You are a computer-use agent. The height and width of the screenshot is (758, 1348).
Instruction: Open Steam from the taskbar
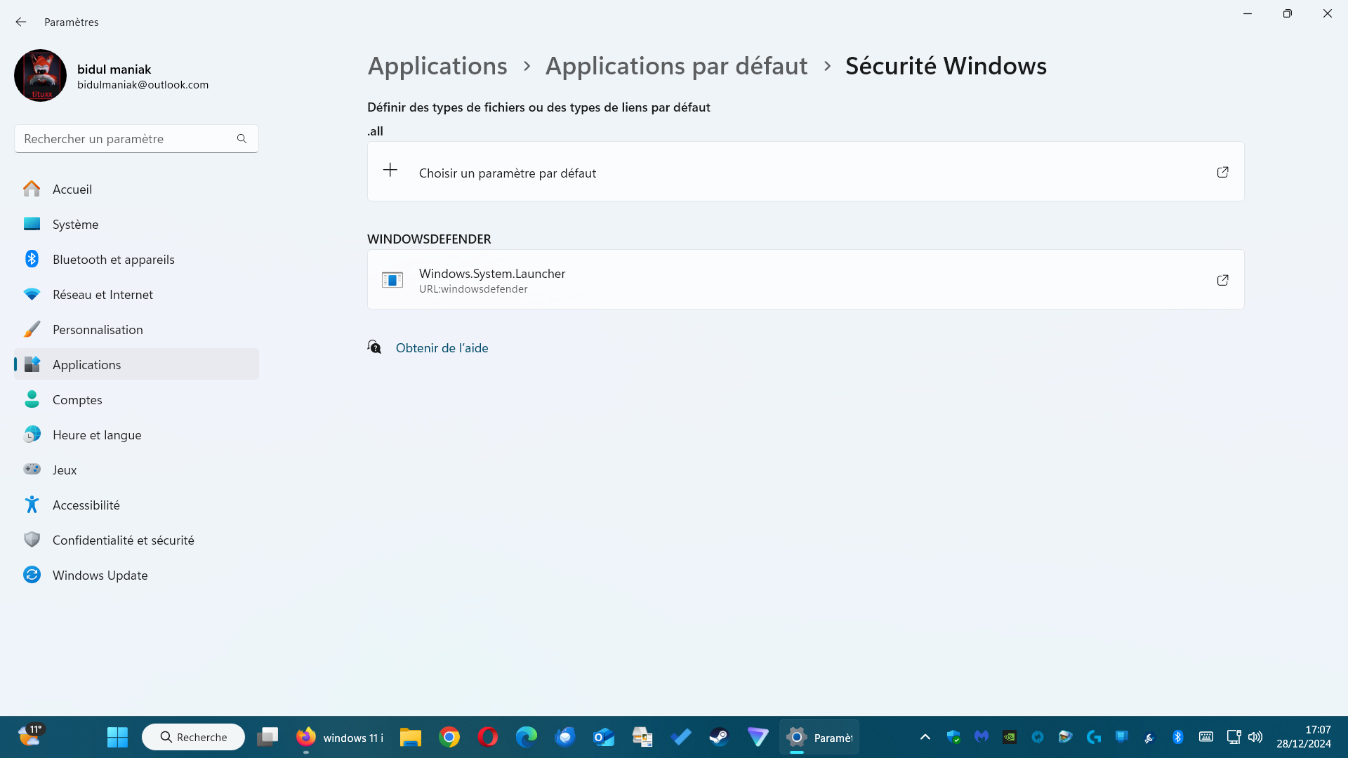click(x=718, y=737)
